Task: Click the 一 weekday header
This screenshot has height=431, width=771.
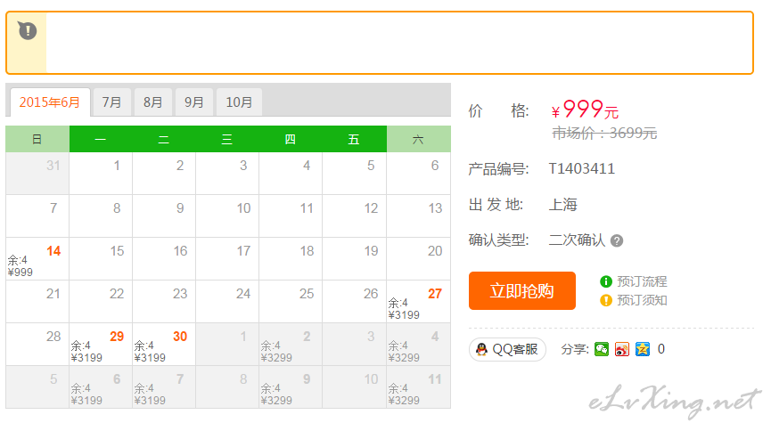Action: tap(101, 139)
